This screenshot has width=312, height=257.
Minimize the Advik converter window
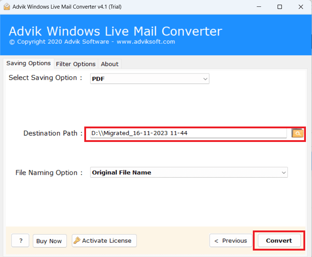pos(259,7)
